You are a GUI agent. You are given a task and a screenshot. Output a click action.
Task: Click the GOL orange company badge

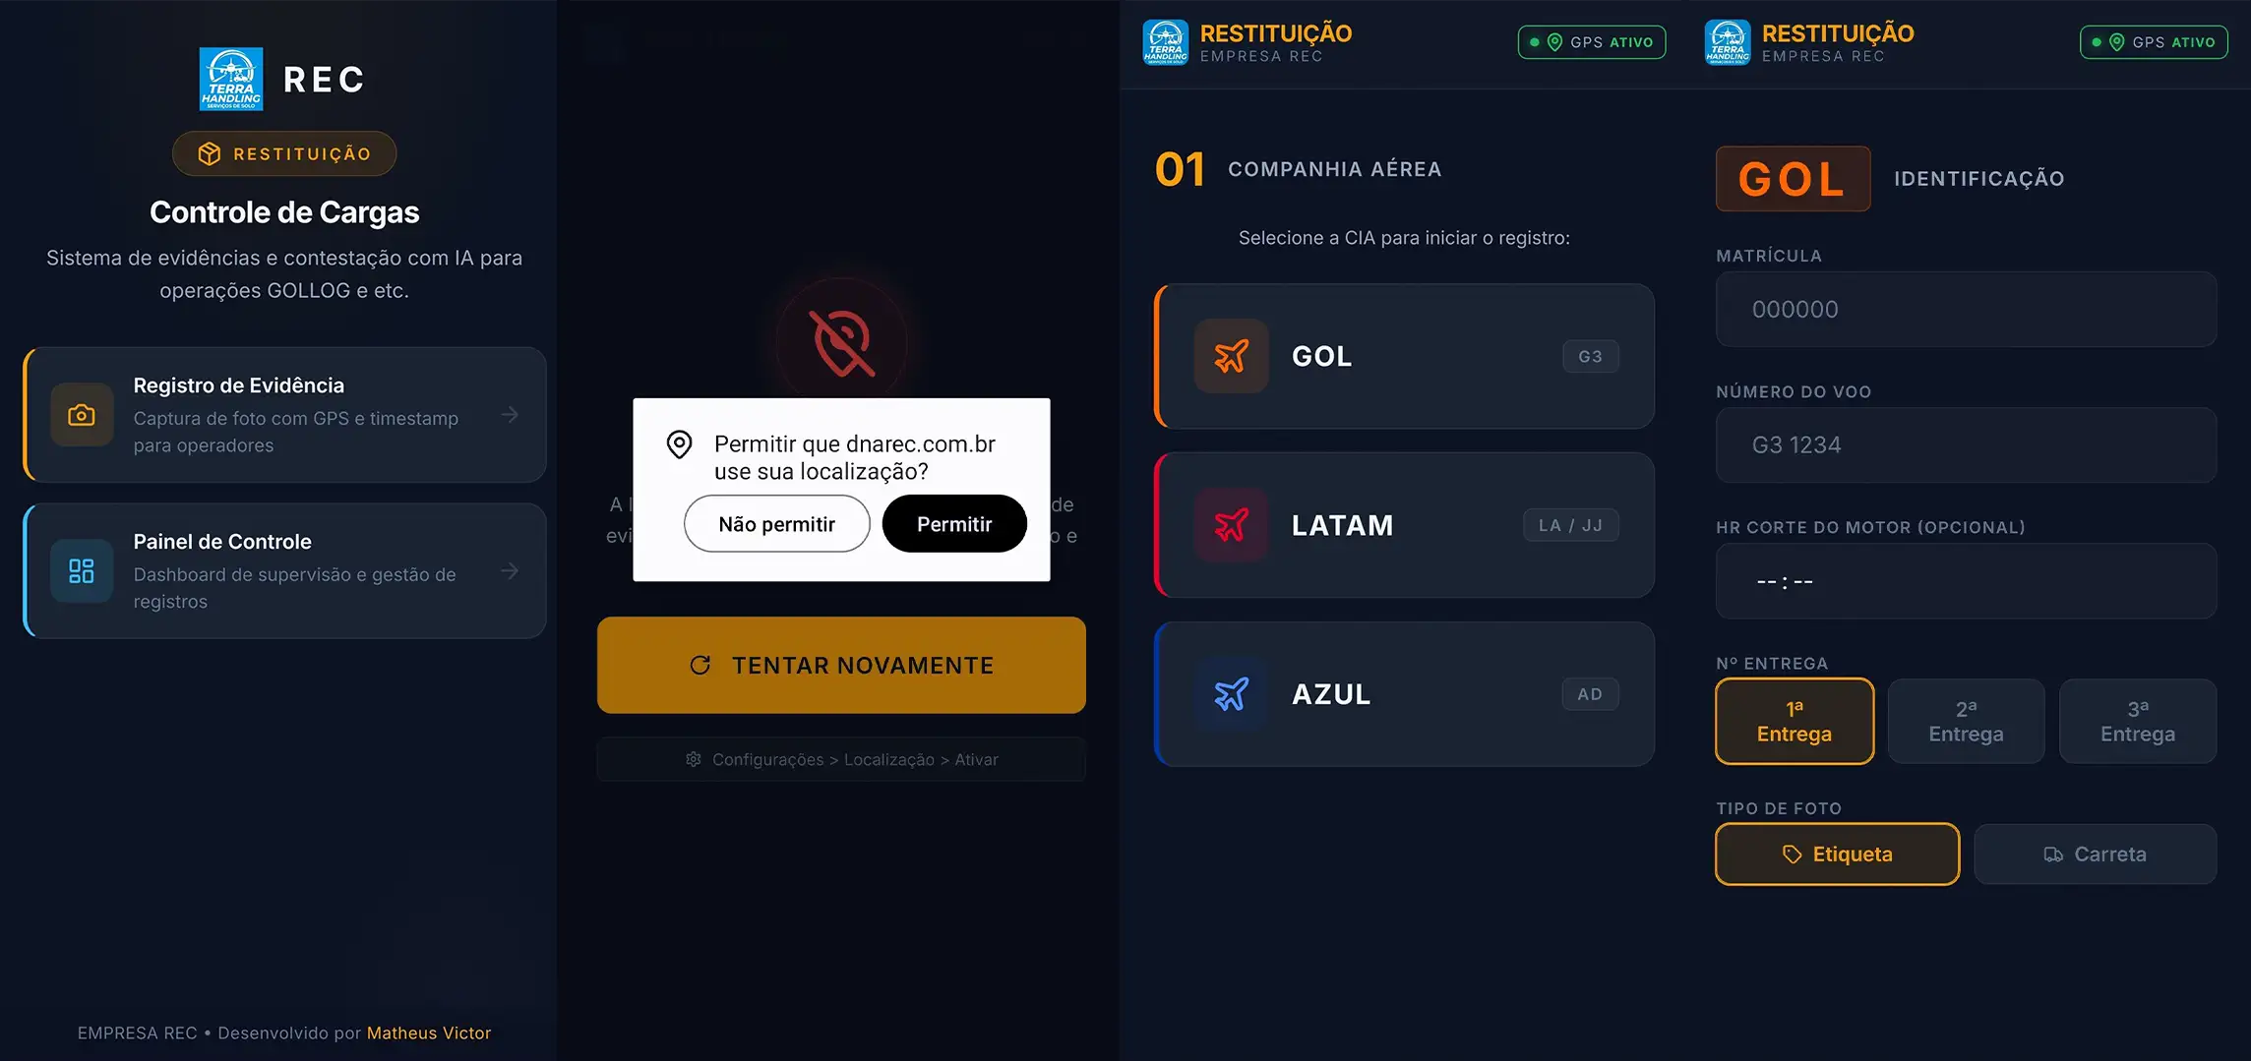coord(1793,179)
